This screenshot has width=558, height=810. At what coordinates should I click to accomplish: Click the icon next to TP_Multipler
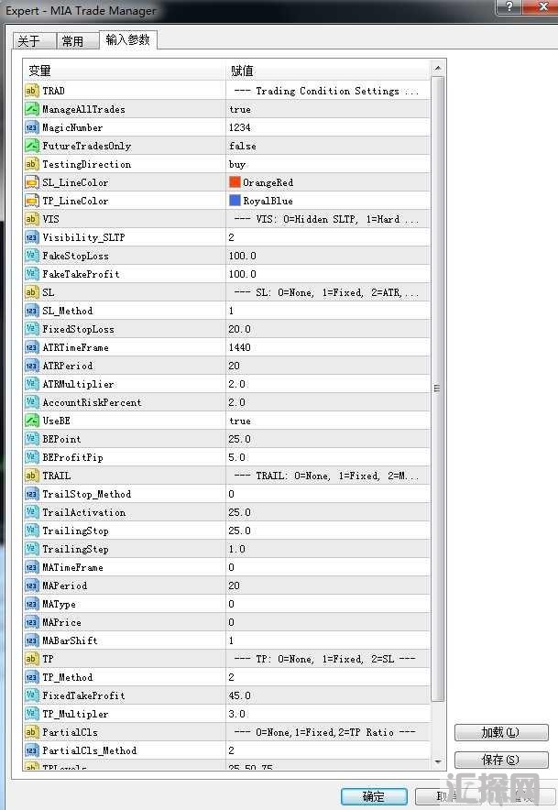click(31, 714)
